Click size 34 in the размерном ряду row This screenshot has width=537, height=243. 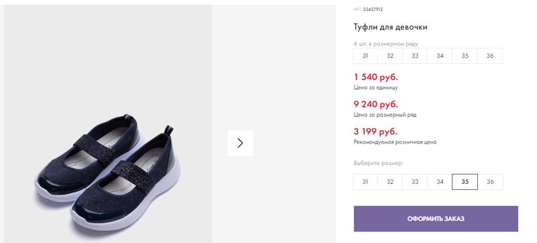440,56
